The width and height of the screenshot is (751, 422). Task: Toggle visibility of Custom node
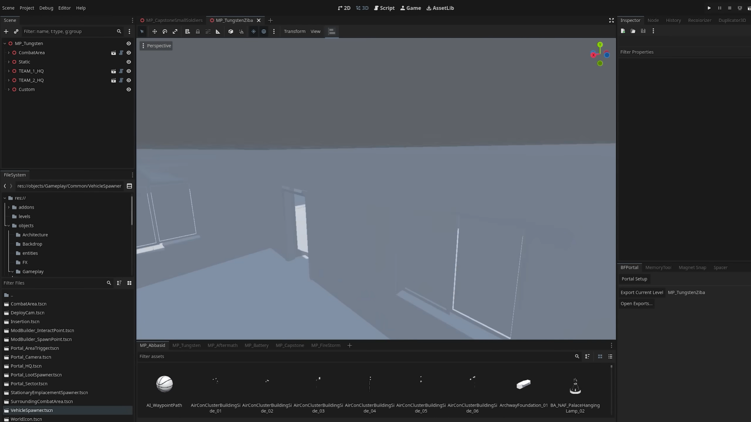click(129, 89)
